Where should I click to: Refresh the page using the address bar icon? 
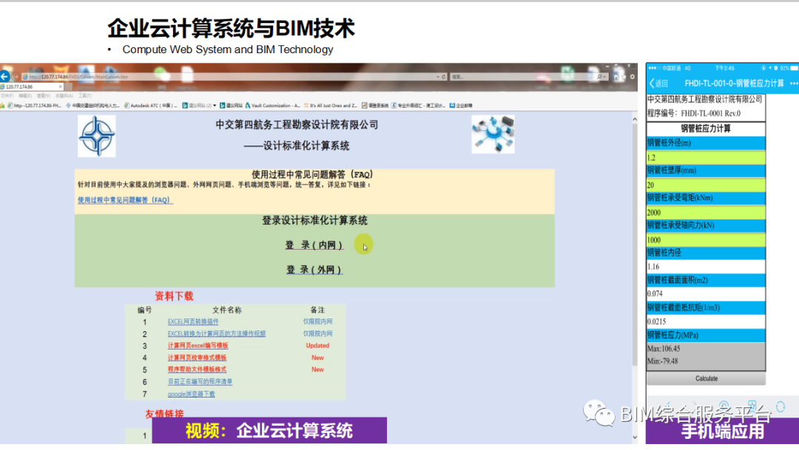pyautogui.click(x=445, y=76)
